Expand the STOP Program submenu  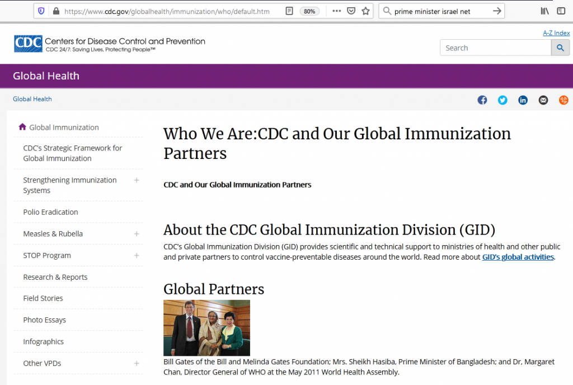(x=137, y=255)
